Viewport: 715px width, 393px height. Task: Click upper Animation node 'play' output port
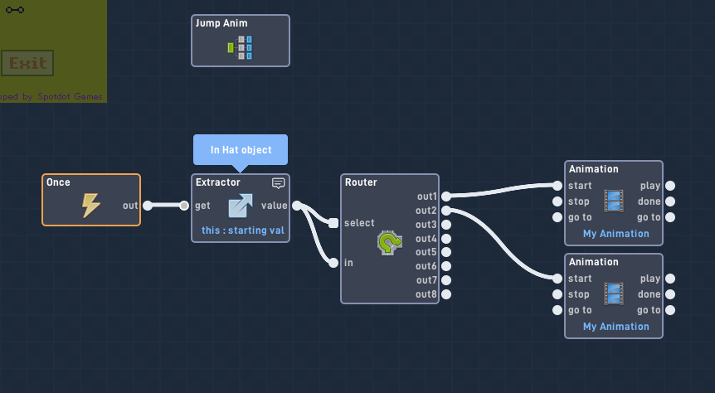tap(670, 186)
